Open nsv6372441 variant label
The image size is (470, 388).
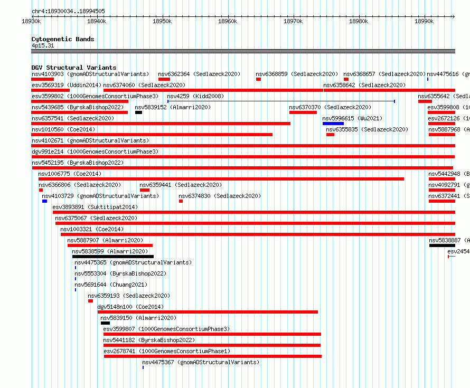point(449,196)
